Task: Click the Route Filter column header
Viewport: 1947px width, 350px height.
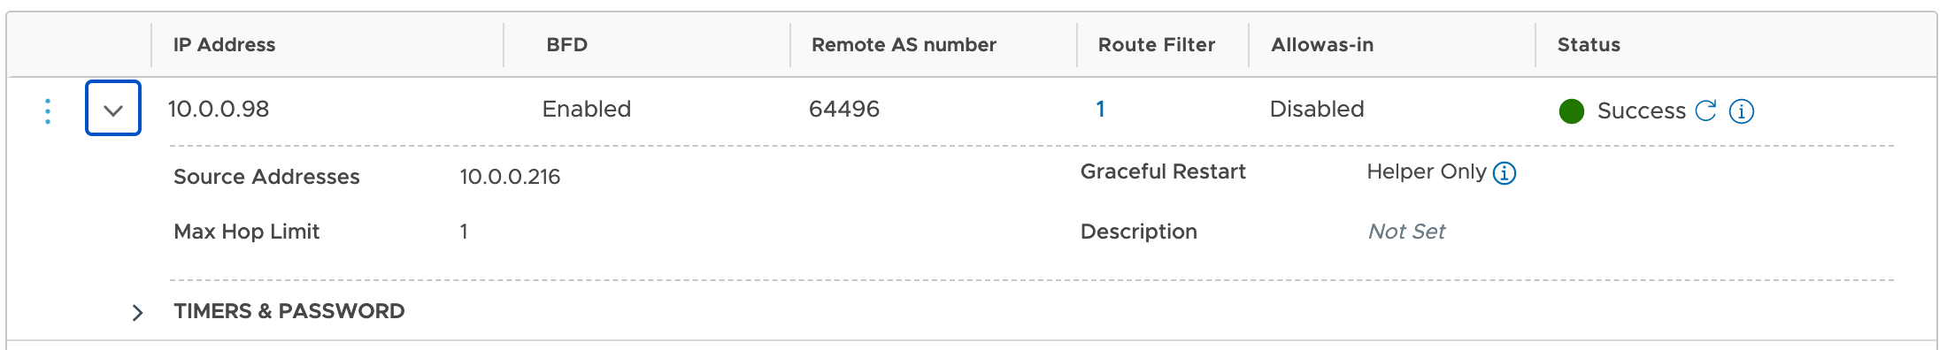Action: tap(1157, 45)
